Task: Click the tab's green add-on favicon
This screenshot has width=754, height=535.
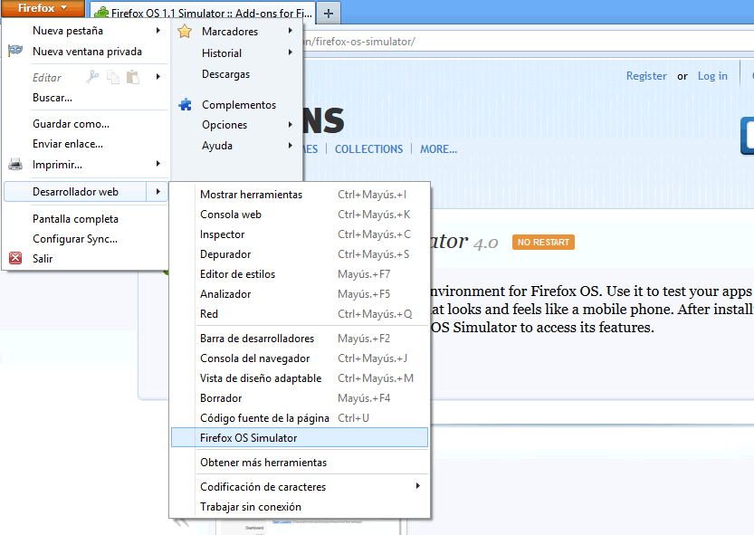Action: (x=101, y=13)
